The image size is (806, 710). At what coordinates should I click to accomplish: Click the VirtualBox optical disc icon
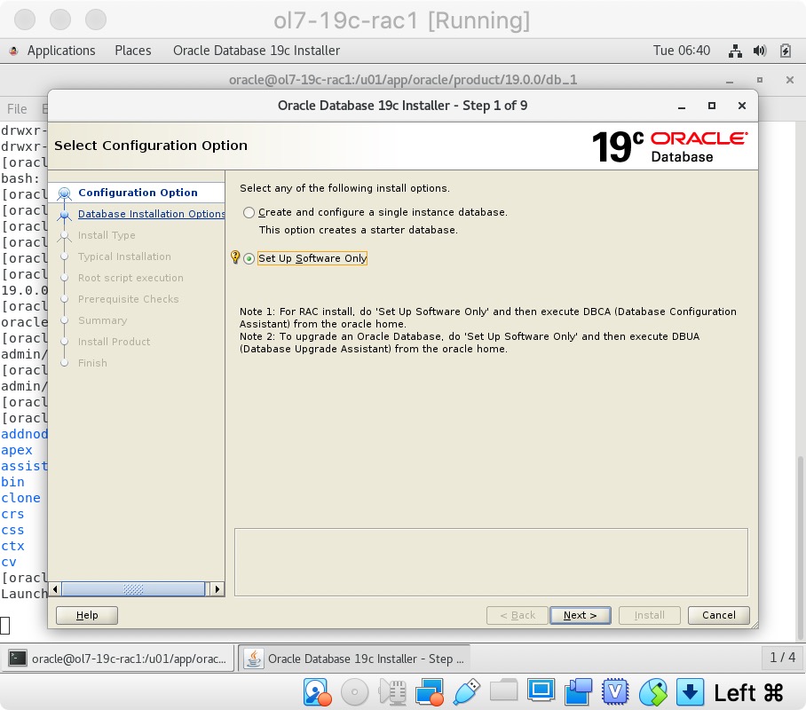354,692
